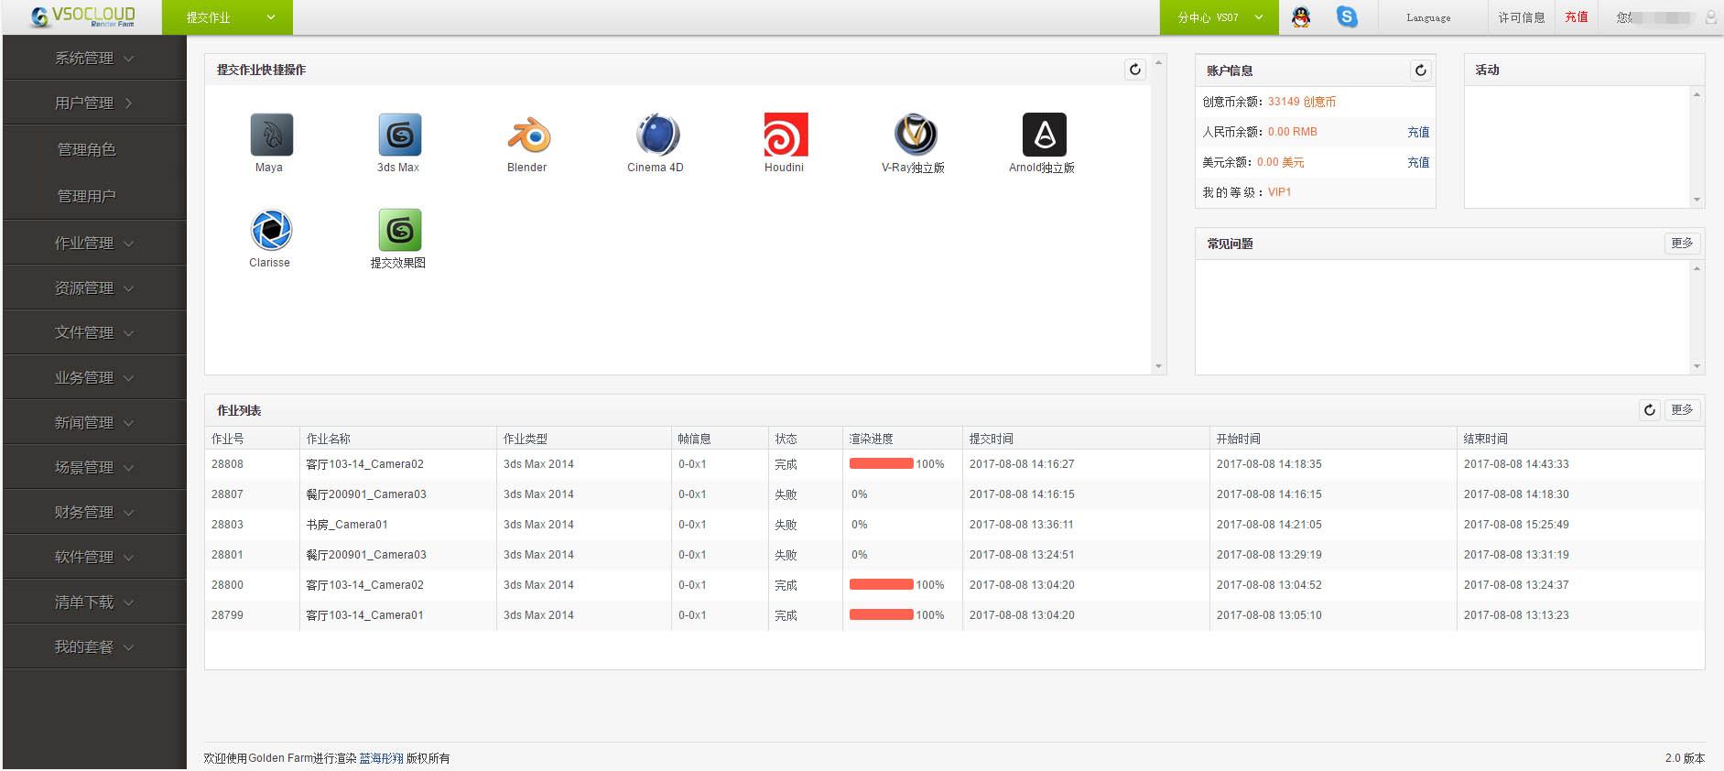
Task: Select V-Ray独立版 icon
Action: 915,135
